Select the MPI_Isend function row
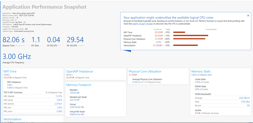Viewport: 253px width, 123px height. pyautogui.click(x=32, y=100)
